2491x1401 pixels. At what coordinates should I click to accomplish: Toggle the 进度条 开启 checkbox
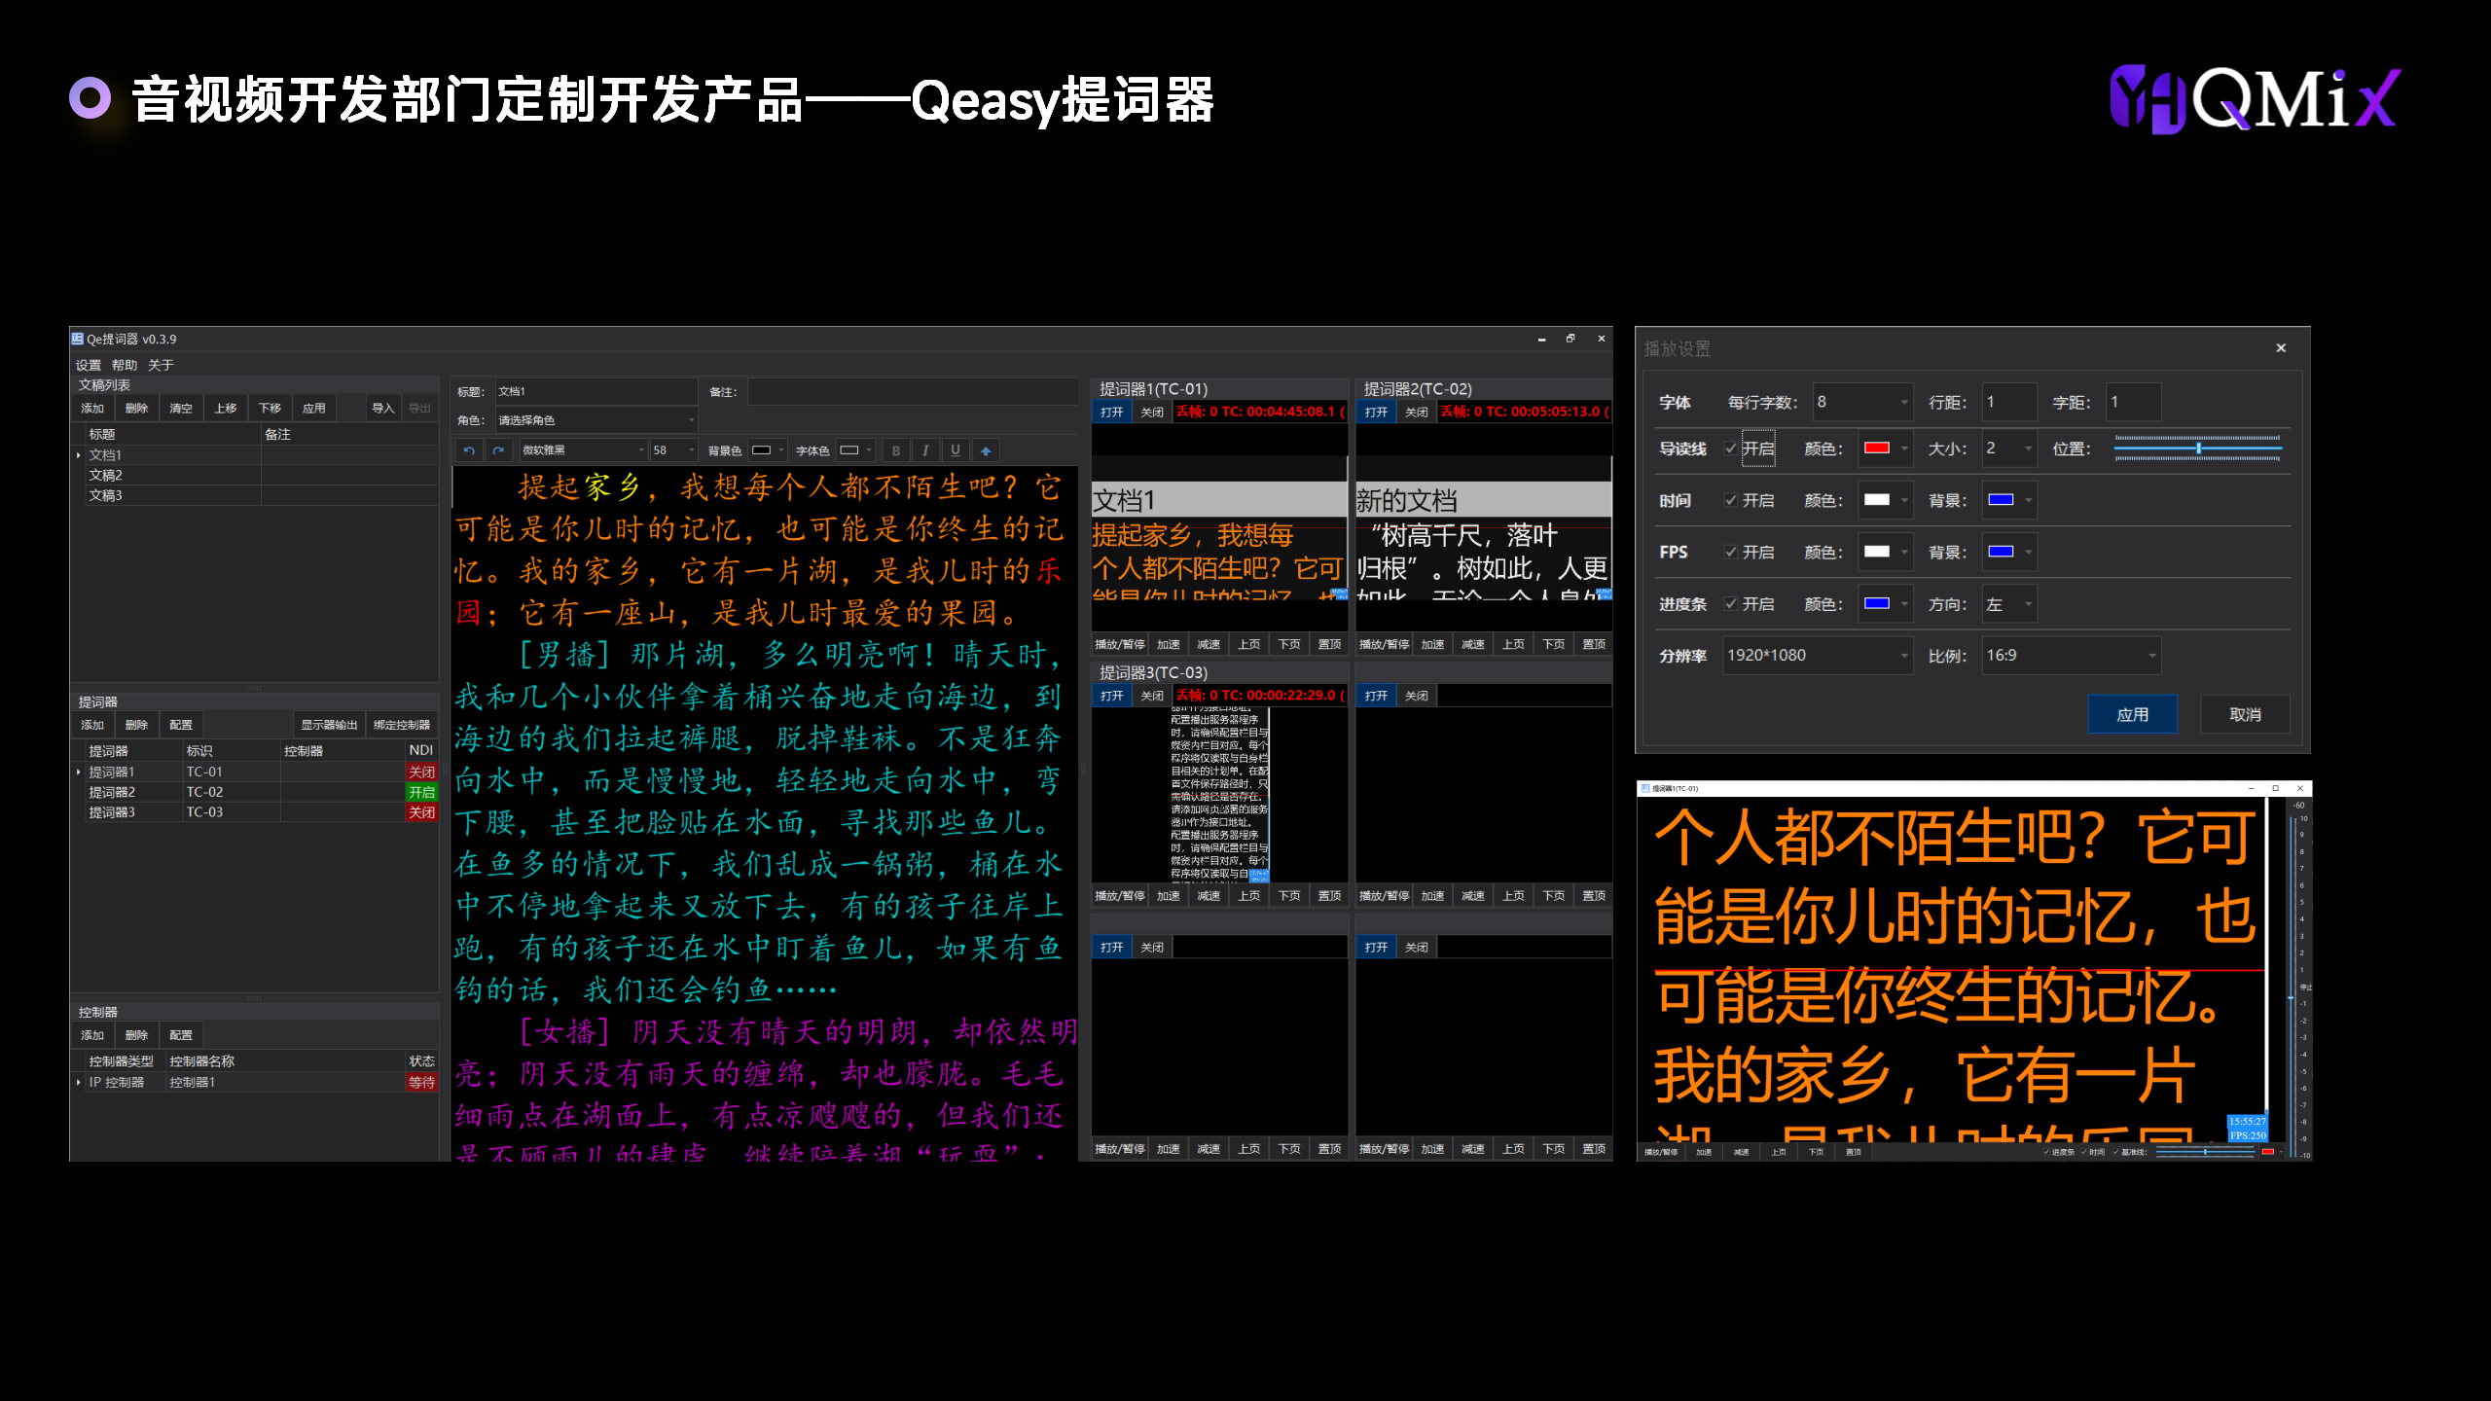tap(1731, 604)
